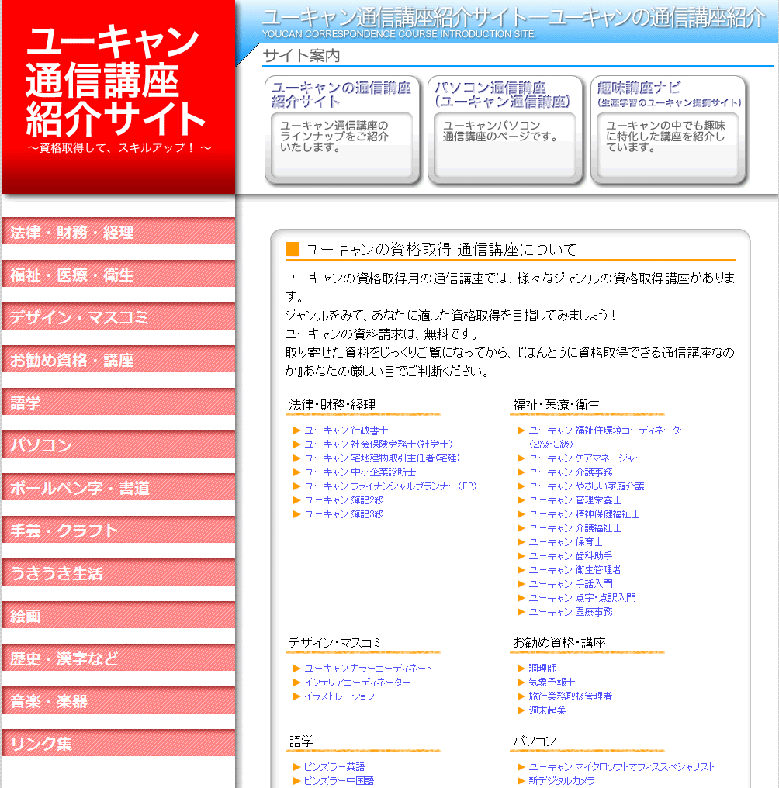779x788 pixels.
Task: Click the red ユーキャン通信講座紹介サイト logo banner
Action: pyautogui.click(x=118, y=93)
